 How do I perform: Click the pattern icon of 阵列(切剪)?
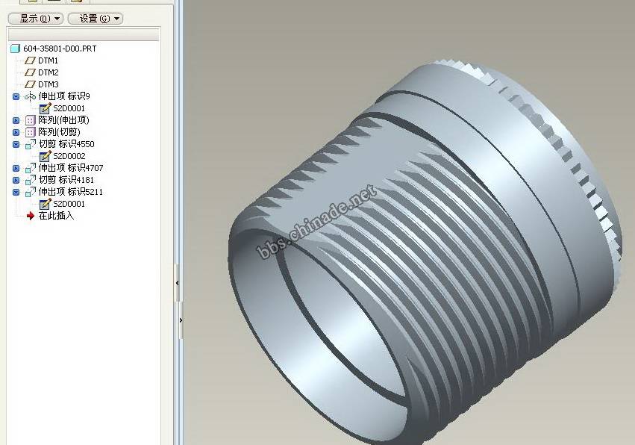pos(30,132)
